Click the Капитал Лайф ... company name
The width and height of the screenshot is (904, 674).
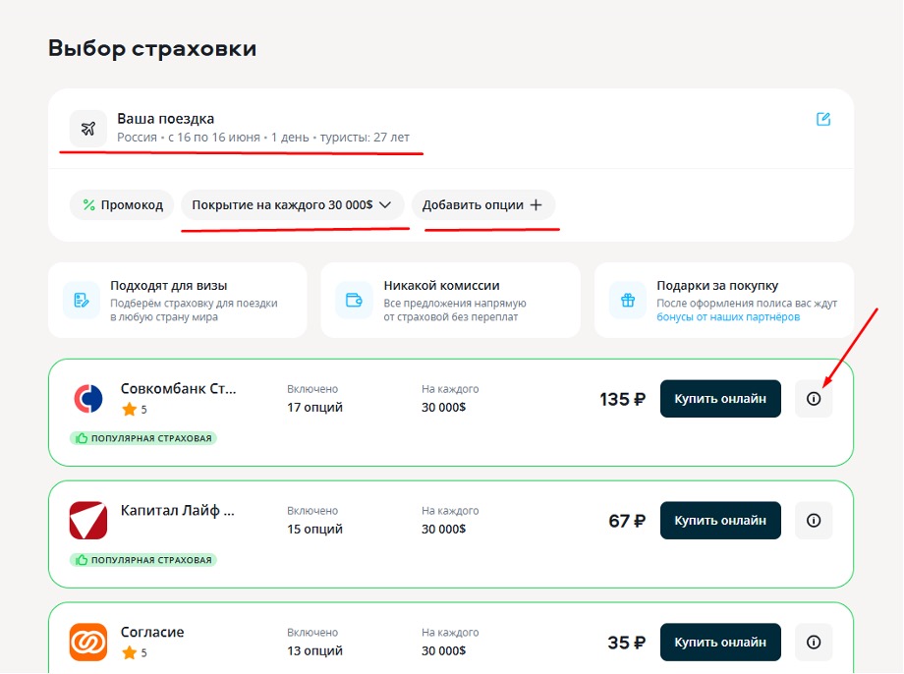[x=178, y=510]
